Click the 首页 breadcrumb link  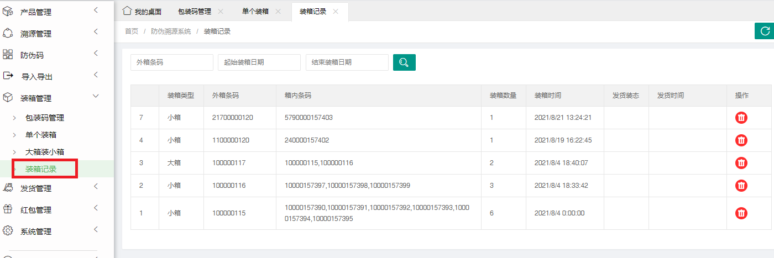click(132, 31)
